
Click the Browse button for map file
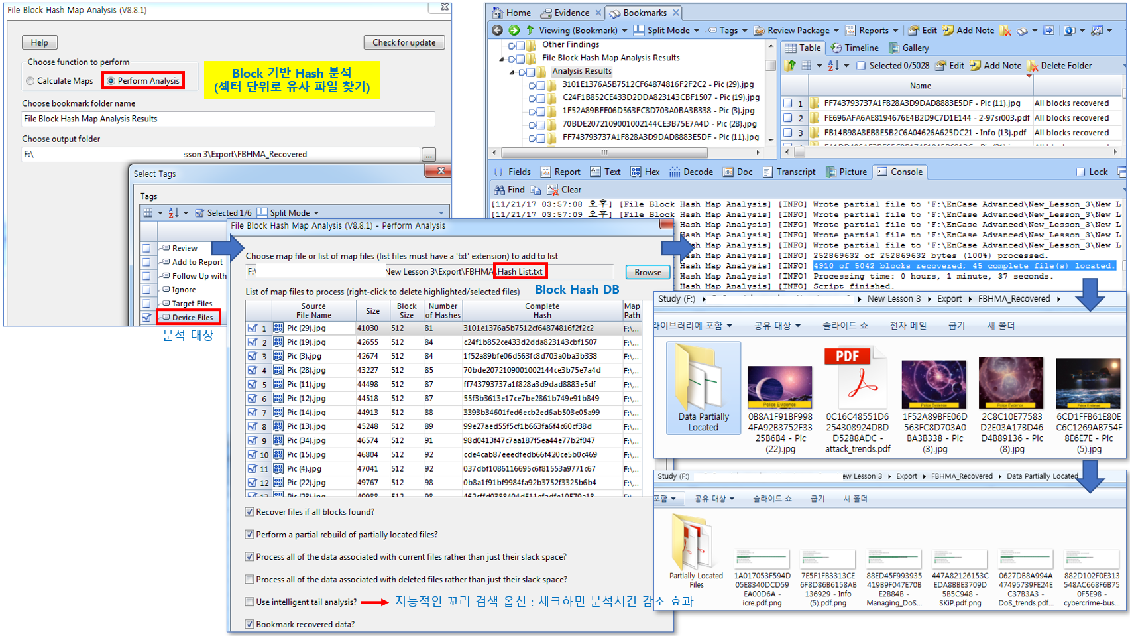pyautogui.click(x=648, y=272)
